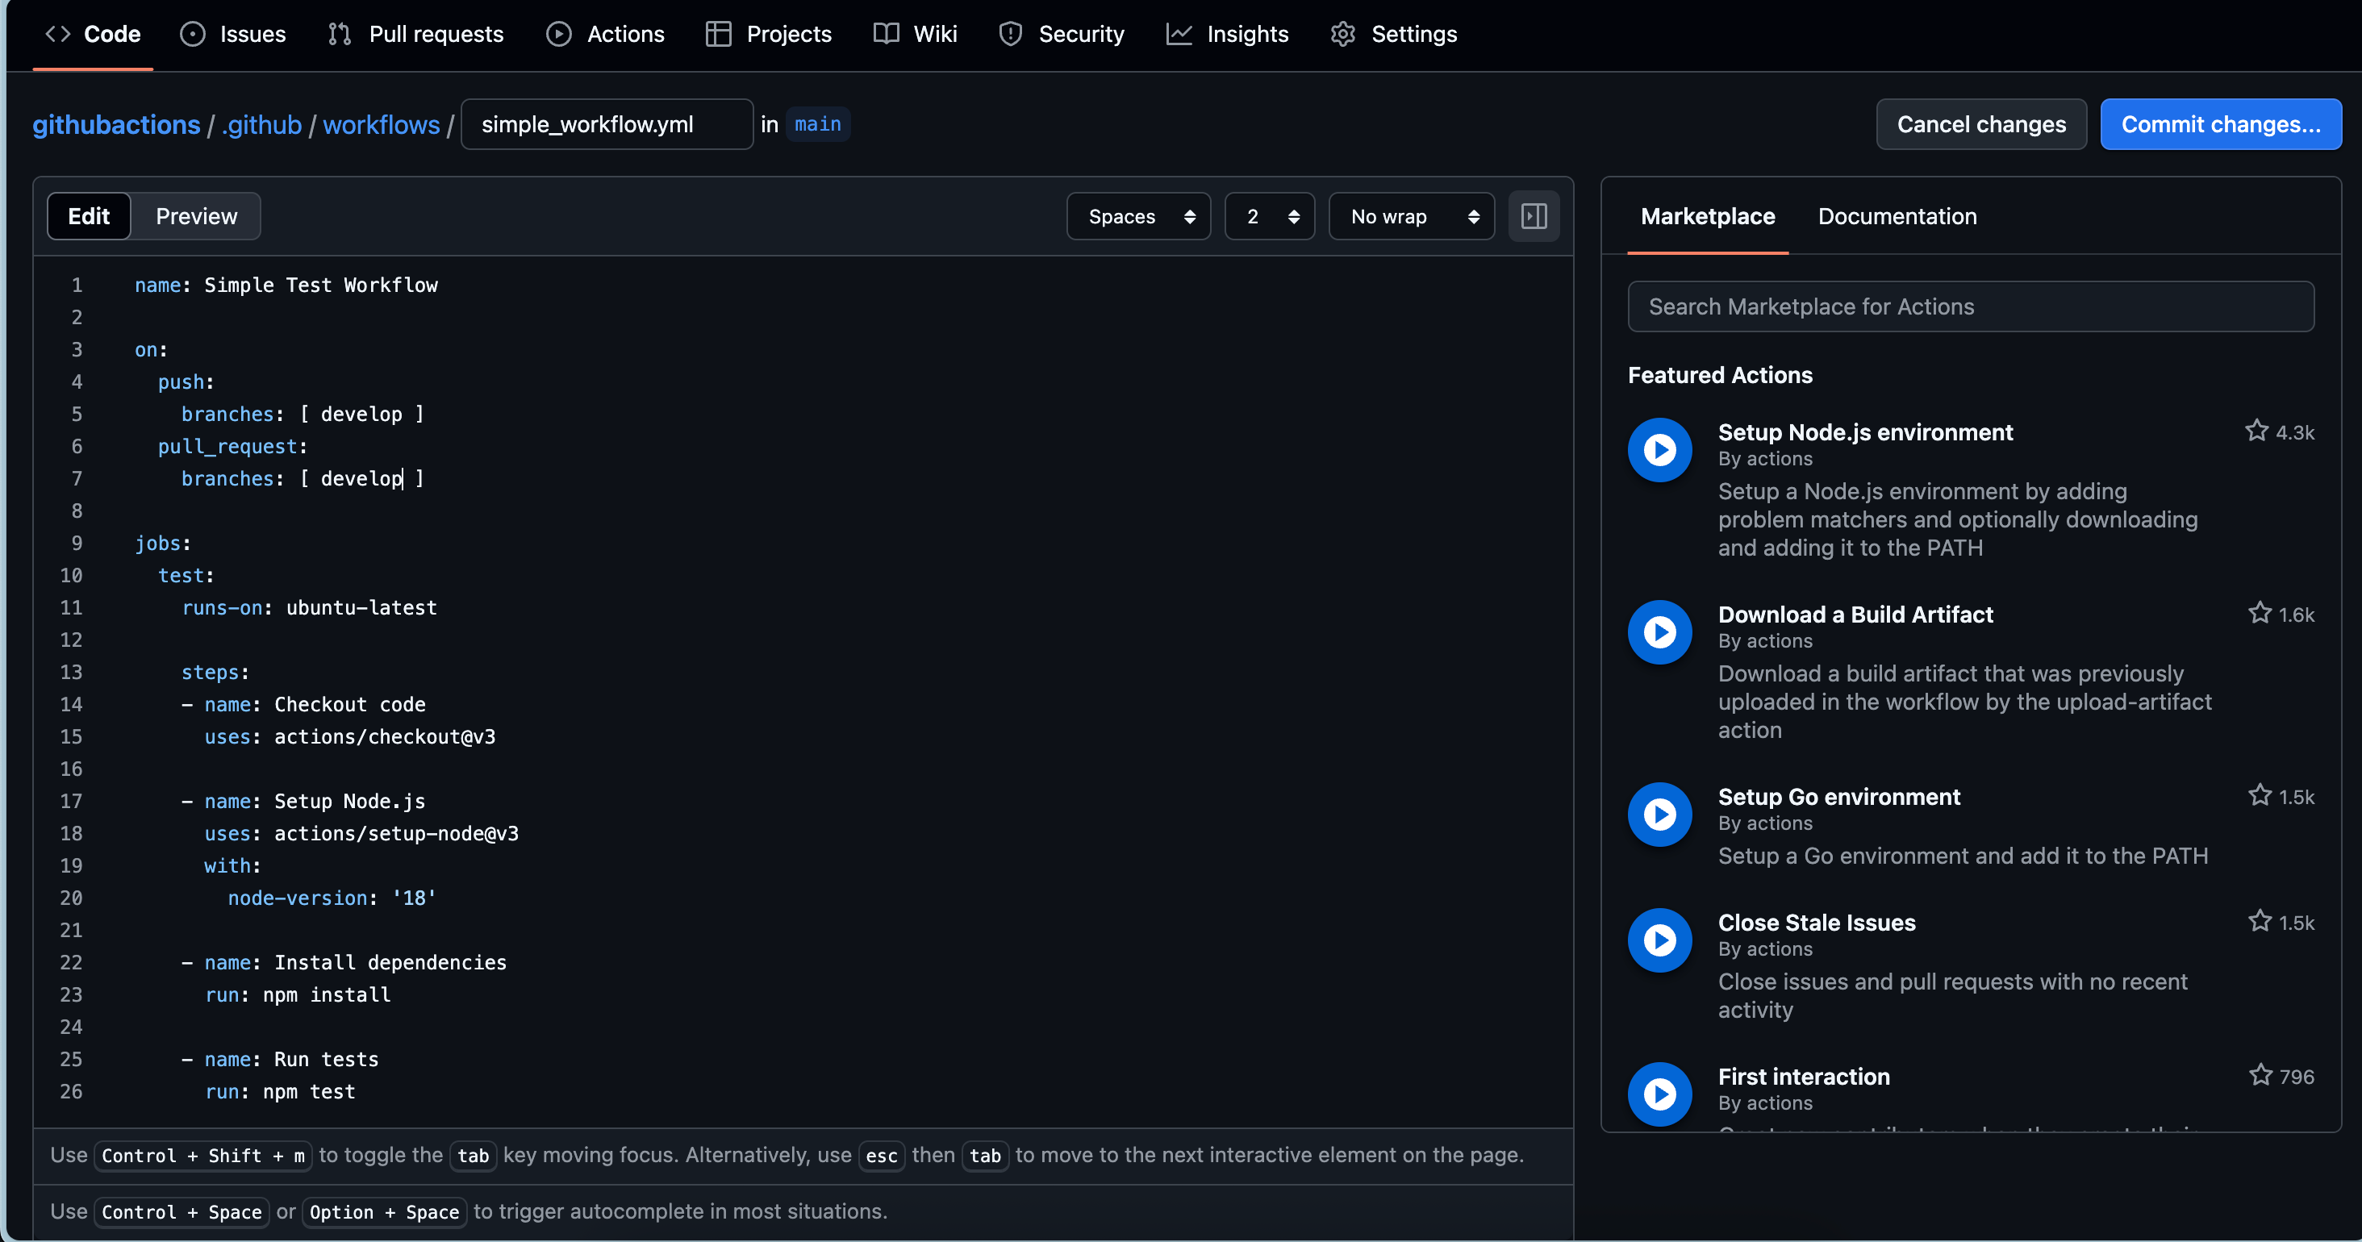Star the Download a Build Artifact action
Image resolution: width=2362 pixels, height=1242 pixels.
2260,613
